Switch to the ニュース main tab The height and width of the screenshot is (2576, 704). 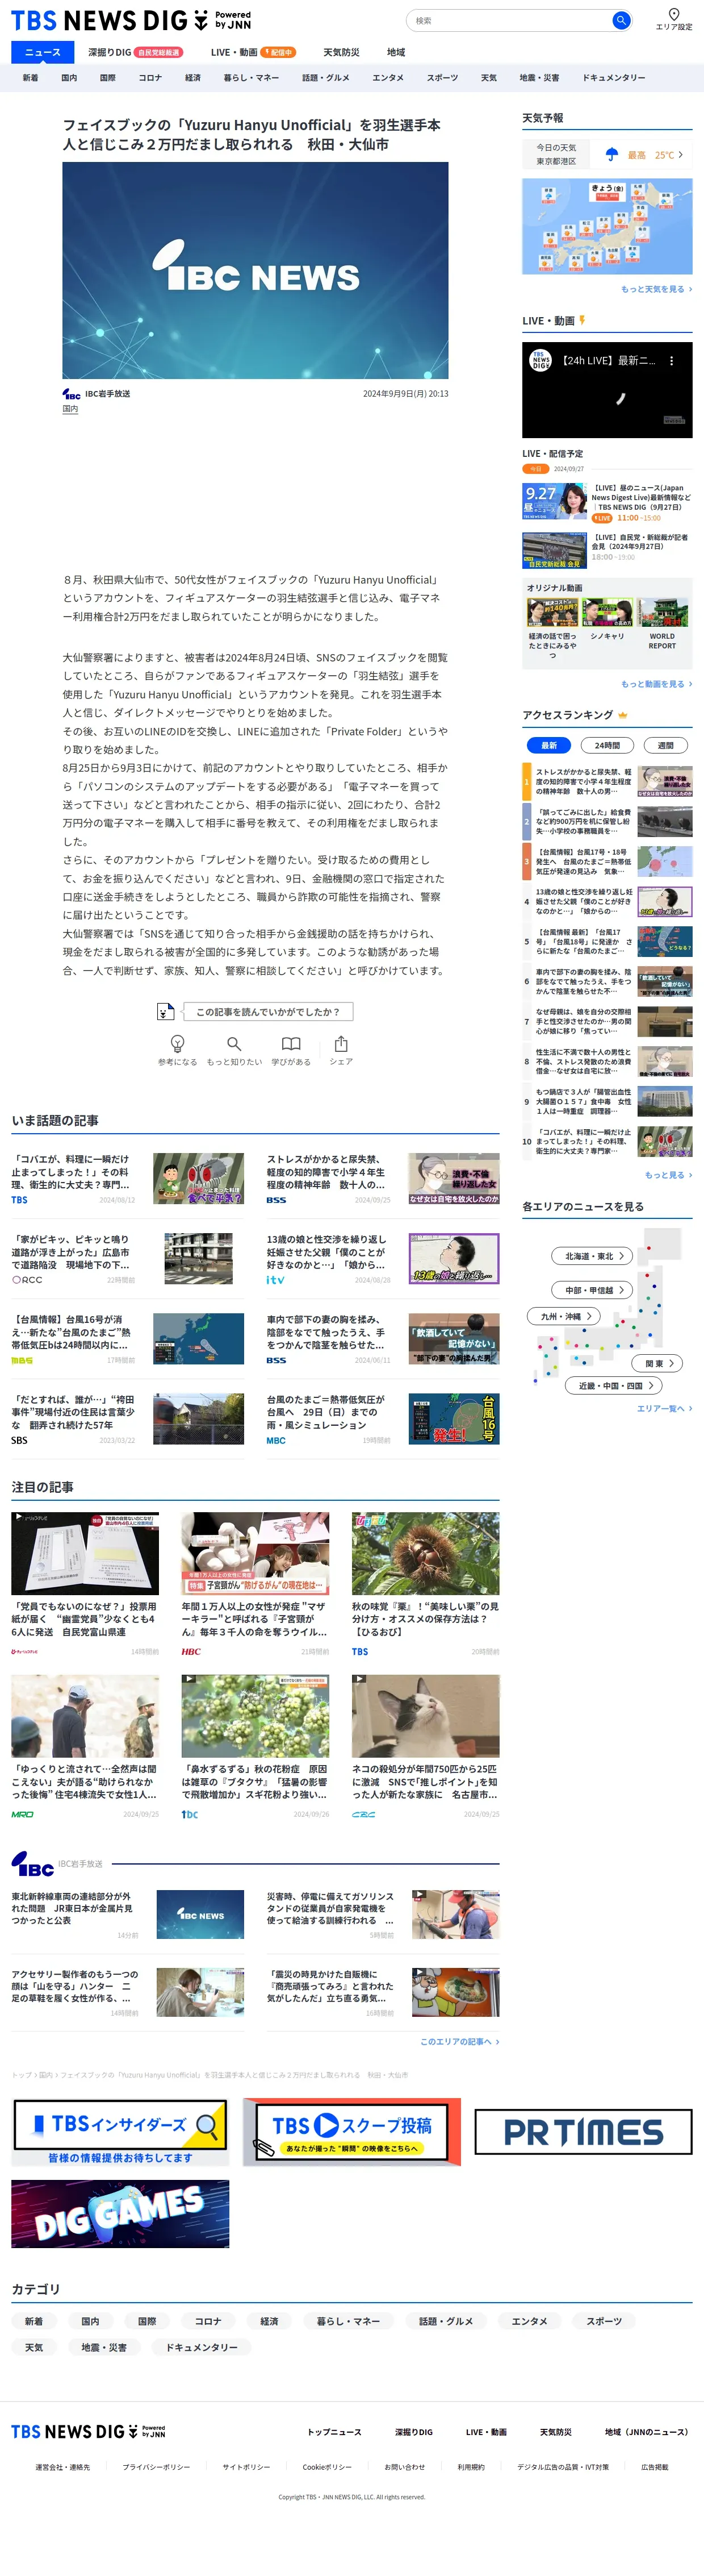43,52
